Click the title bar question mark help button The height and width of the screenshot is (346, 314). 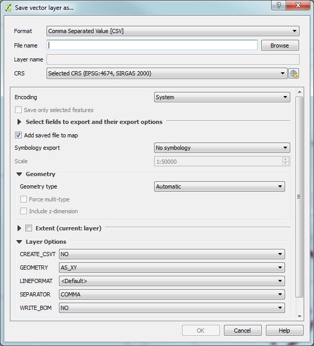[278, 5]
